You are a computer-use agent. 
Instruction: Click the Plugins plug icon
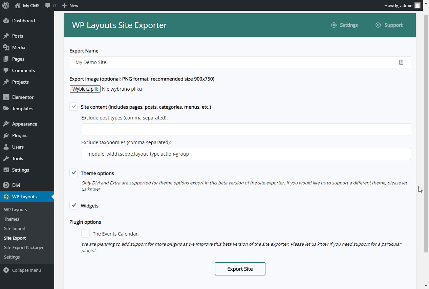click(6, 135)
